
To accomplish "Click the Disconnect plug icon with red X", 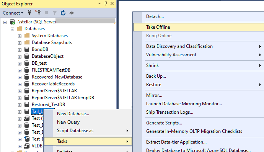I will click(38, 13).
